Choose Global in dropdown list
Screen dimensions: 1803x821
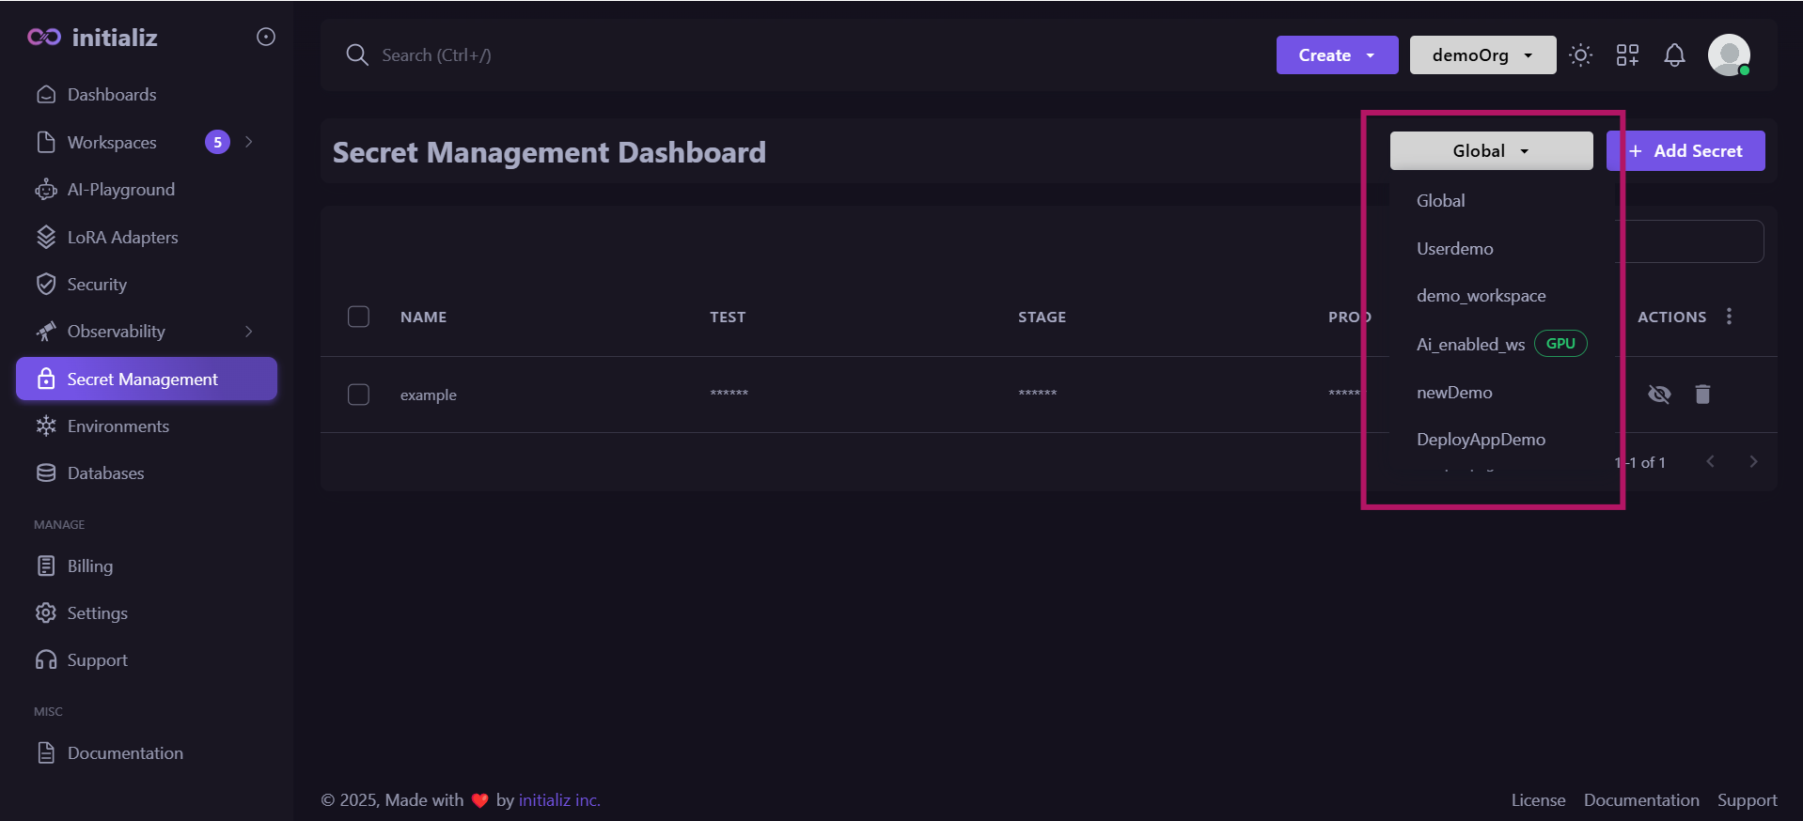coord(1500,201)
